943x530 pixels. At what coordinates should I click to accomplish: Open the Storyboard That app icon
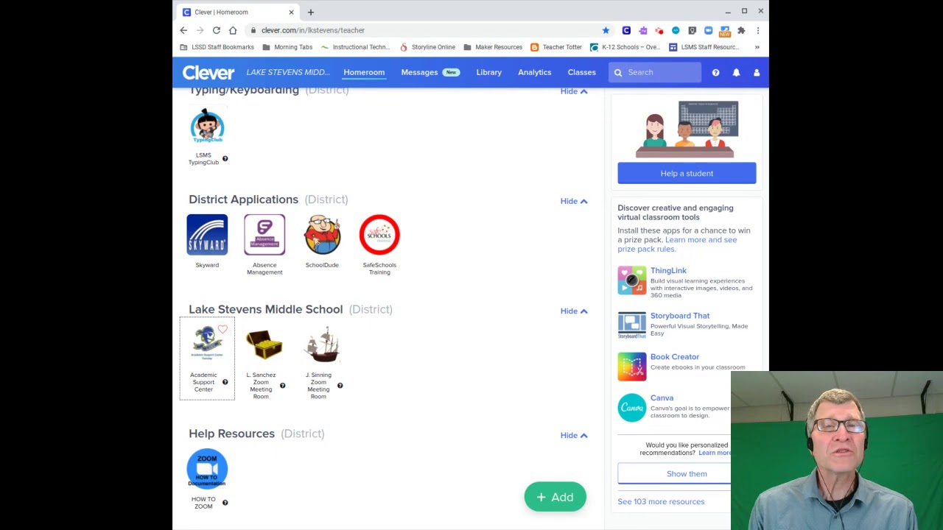632,325
